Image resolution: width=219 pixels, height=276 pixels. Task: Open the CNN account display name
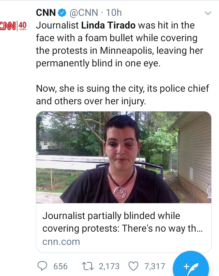coord(46,13)
